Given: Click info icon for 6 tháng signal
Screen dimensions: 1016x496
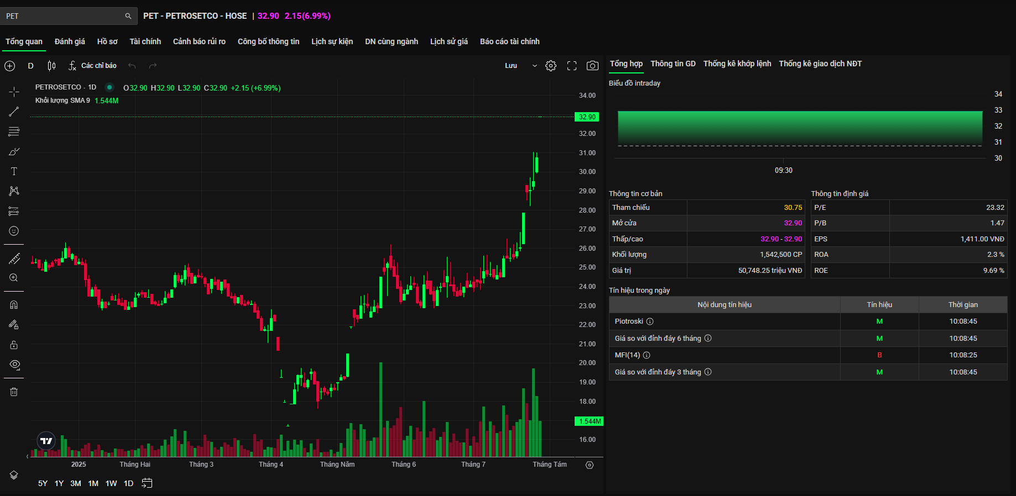Looking at the screenshot, I should point(708,338).
